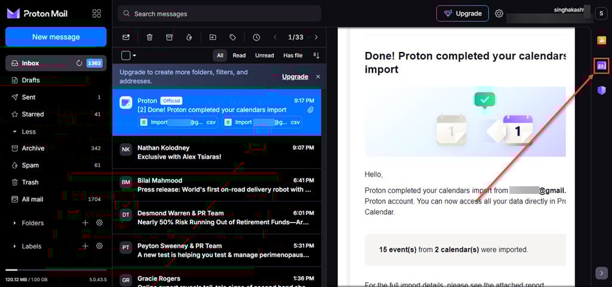Tick the select-all messages checkbox

(x=125, y=55)
